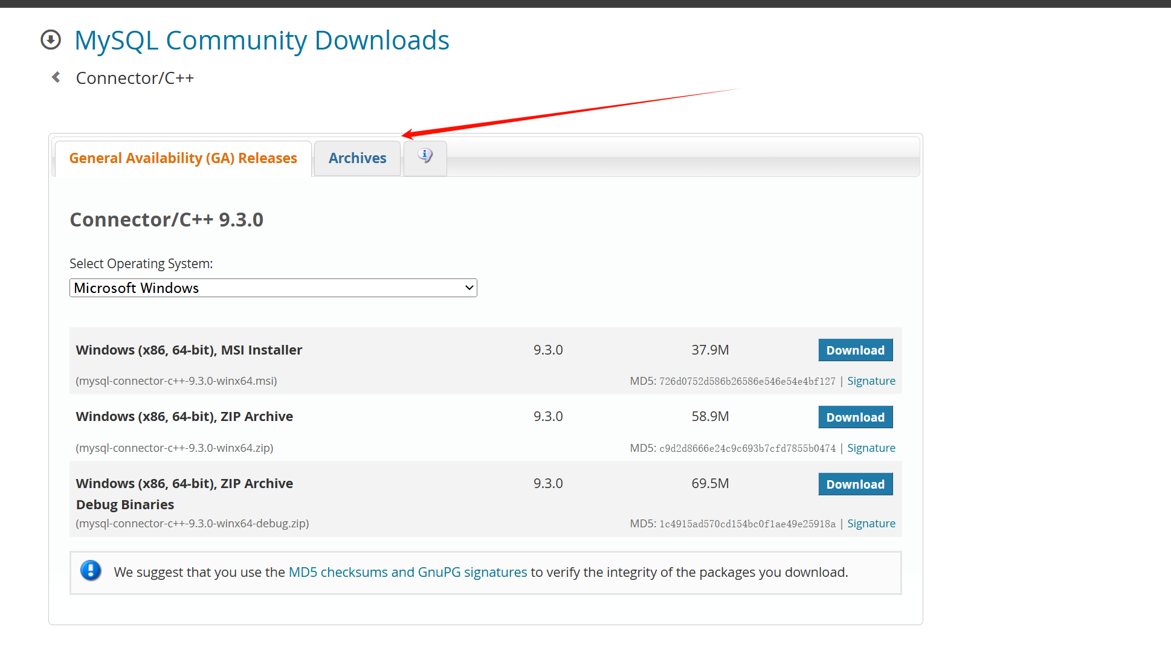
Task: Switch to the Archives tab
Action: [x=357, y=158]
